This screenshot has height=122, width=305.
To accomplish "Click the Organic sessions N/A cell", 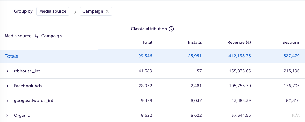I will pyautogui.click(x=296, y=116).
